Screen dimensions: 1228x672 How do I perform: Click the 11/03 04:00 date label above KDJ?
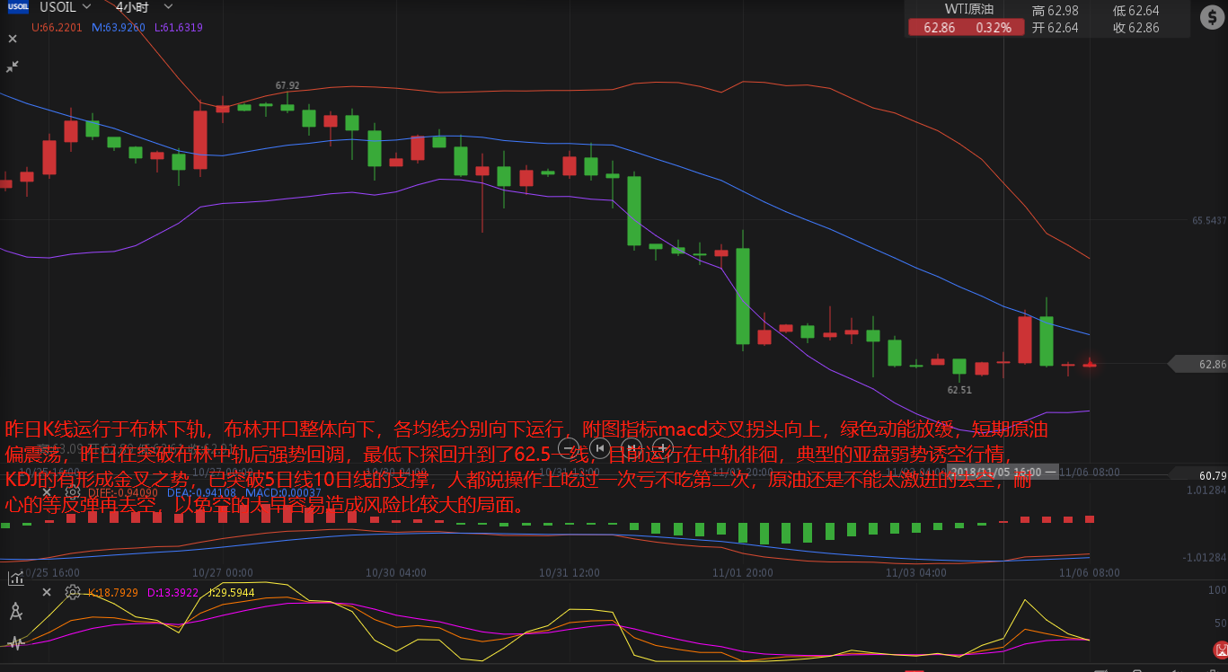[915, 572]
